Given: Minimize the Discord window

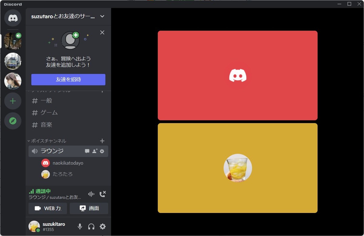Looking at the screenshot, I should click(x=339, y=4).
